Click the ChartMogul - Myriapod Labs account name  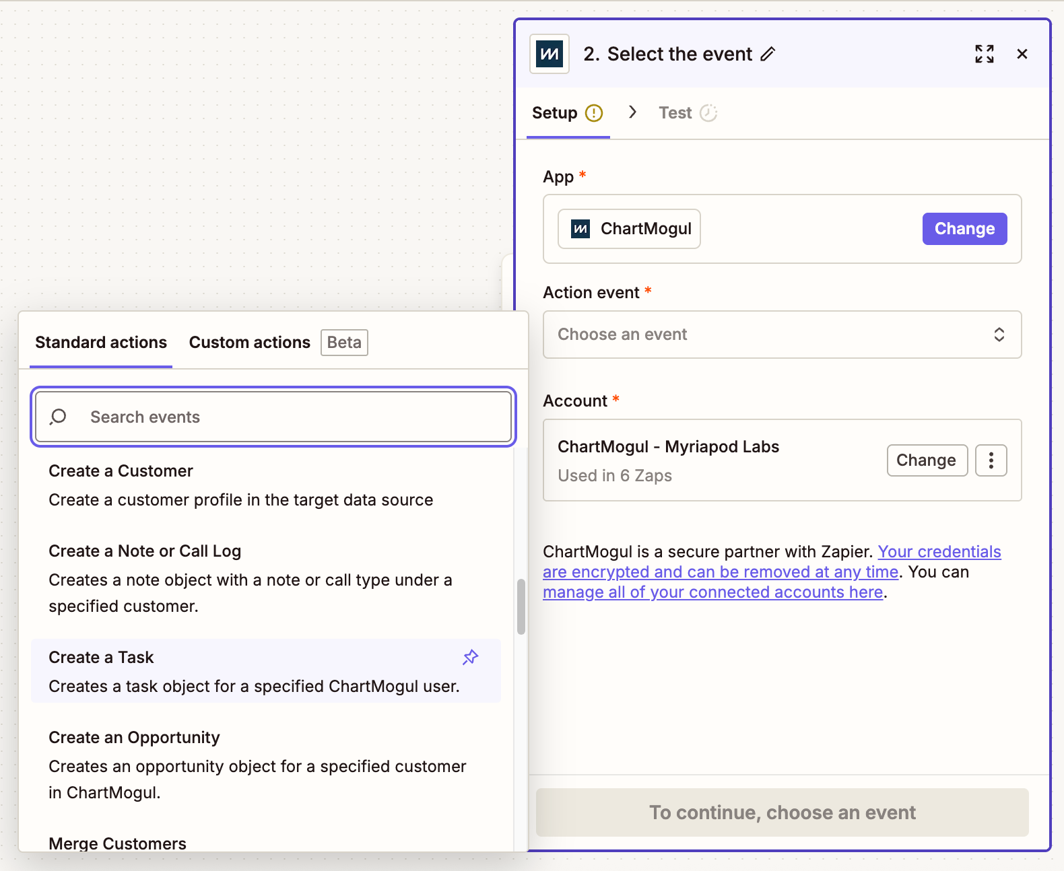pos(669,447)
